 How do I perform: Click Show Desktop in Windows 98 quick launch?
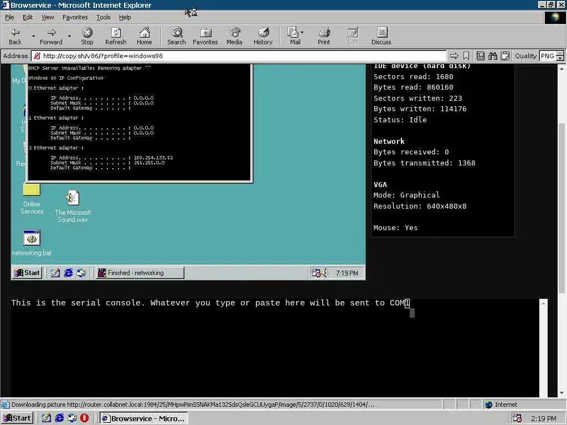[x=55, y=273]
